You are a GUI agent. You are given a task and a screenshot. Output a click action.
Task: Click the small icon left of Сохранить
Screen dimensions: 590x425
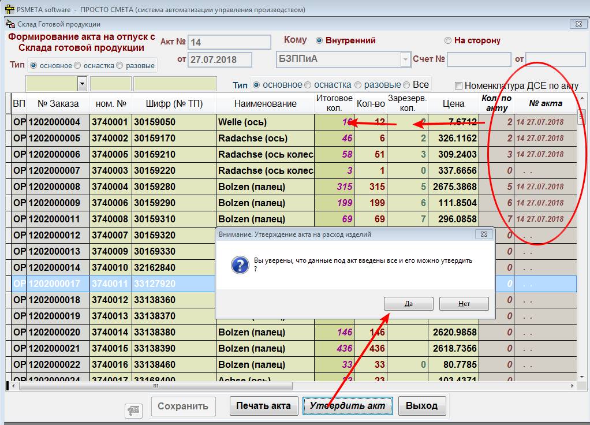point(134,409)
